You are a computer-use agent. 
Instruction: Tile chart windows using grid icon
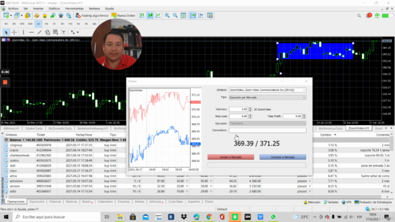click(183, 15)
